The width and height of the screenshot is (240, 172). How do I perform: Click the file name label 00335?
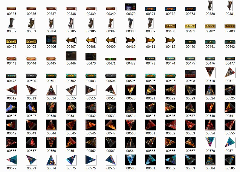point(12,14)
